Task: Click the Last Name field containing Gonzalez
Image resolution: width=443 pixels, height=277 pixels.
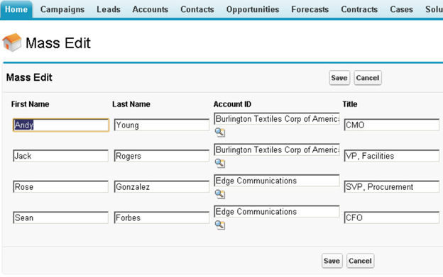Action: click(x=162, y=186)
